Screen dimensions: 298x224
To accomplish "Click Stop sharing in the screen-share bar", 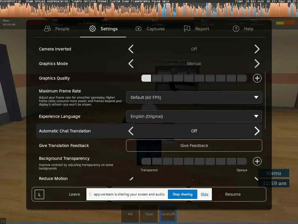I will point(182,194).
